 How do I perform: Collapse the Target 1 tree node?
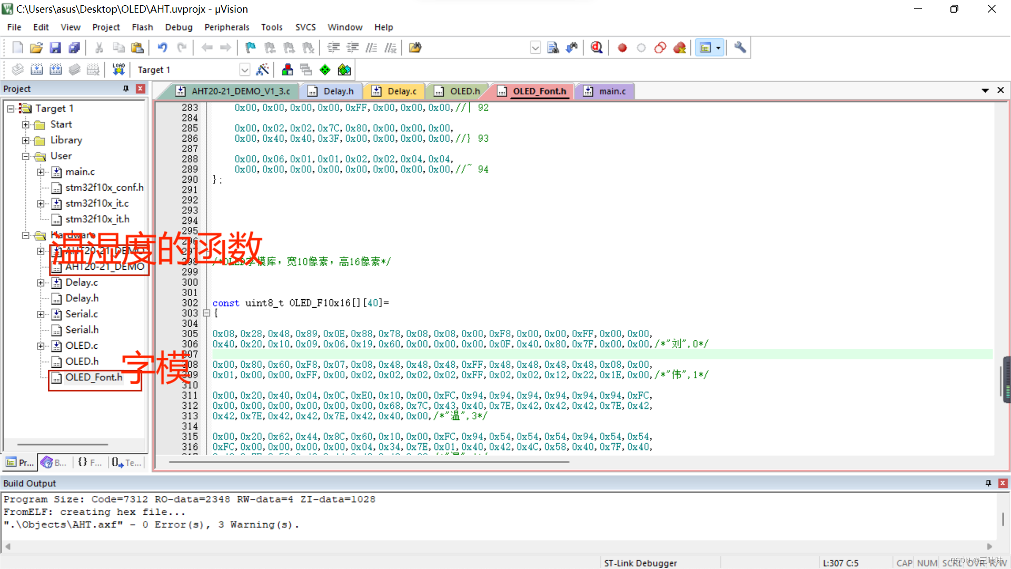11,109
